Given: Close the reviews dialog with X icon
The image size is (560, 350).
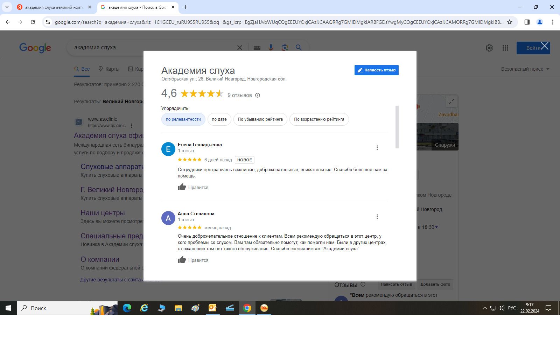Looking at the screenshot, I should click(x=545, y=46).
